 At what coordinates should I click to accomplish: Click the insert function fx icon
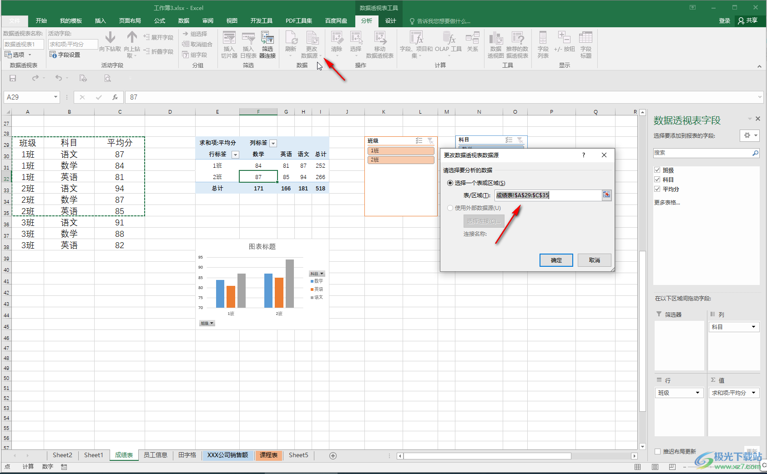(115, 97)
